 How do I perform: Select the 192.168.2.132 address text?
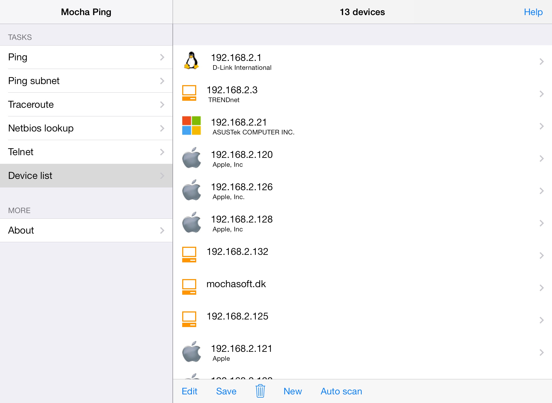237,252
